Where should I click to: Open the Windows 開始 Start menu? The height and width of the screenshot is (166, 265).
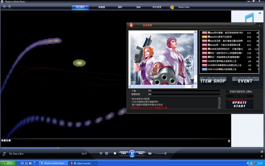(8, 163)
